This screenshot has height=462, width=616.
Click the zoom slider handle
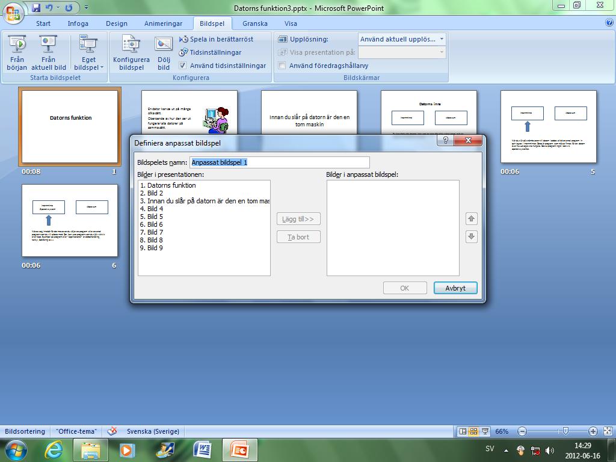tap(565, 431)
